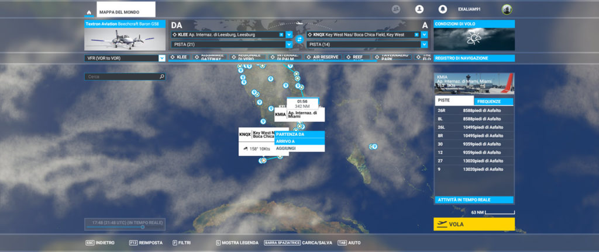Click the KMIA airport photo in panel

point(474,84)
